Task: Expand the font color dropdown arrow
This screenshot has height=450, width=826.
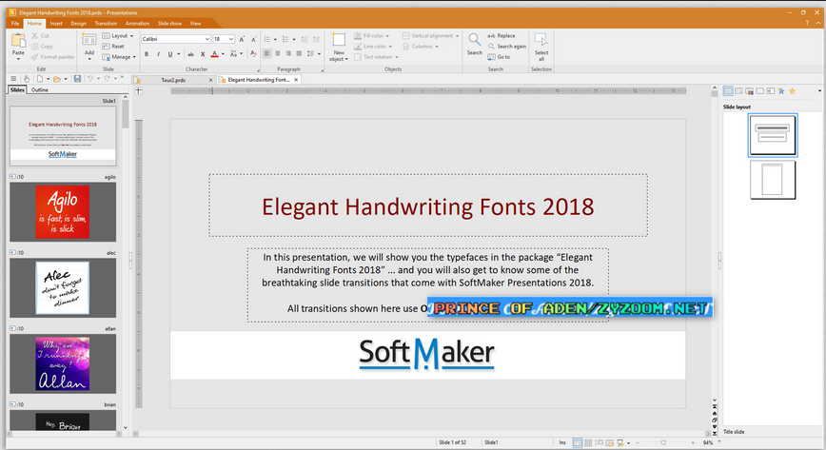Action: (x=223, y=53)
